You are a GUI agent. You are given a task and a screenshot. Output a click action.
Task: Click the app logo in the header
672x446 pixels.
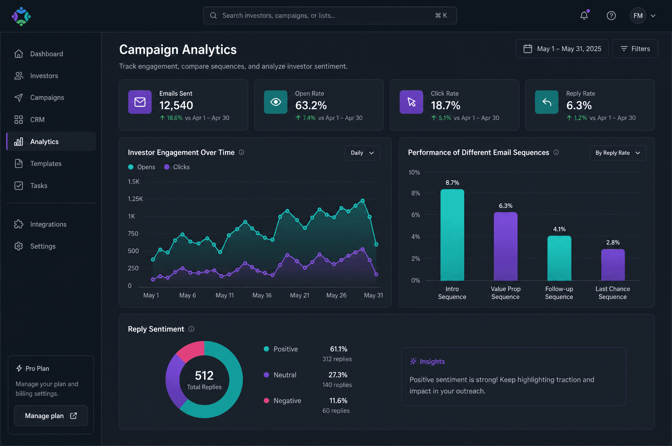(21, 16)
